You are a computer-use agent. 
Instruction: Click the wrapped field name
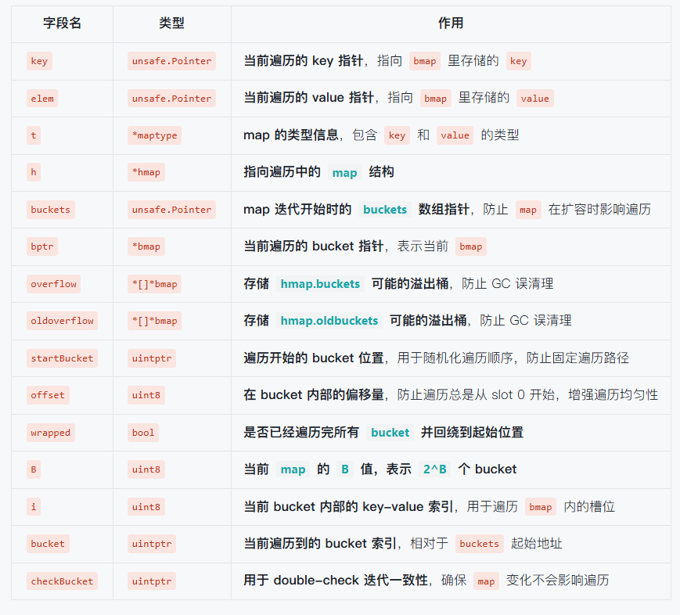point(50,433)
